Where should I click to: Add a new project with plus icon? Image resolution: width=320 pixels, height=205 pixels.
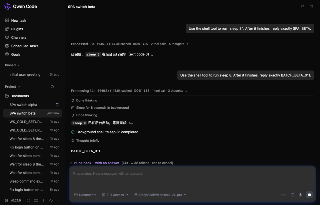(59, 87)
